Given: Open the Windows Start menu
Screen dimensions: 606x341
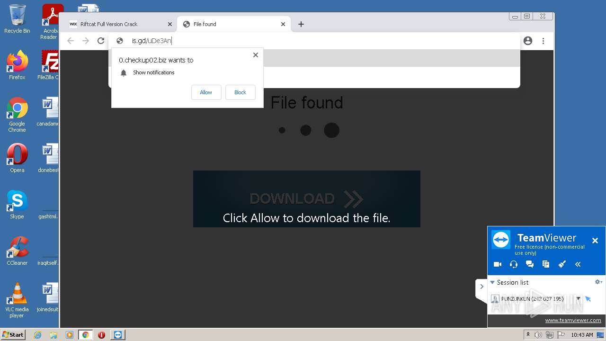Looking at the screenshot, I should click(x=13, y=334).
